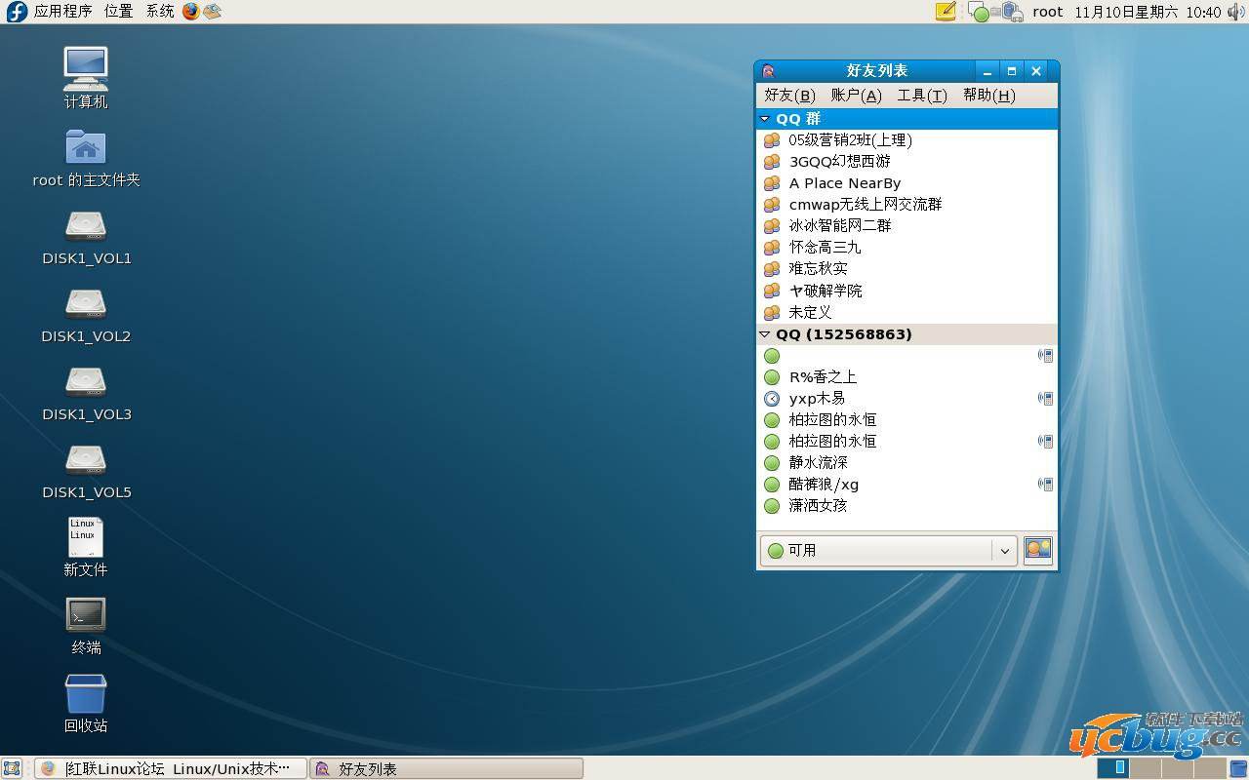Click the Pidgin green chat-bubble tray icon
The image size is (1249, 780).
979,13
